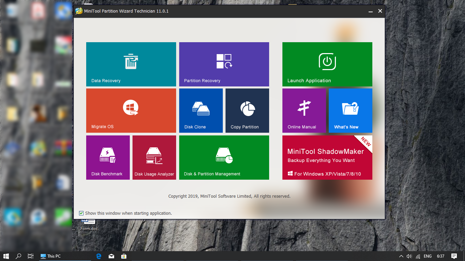Open the Disk Usage Analyzer tile

point(154,158)
